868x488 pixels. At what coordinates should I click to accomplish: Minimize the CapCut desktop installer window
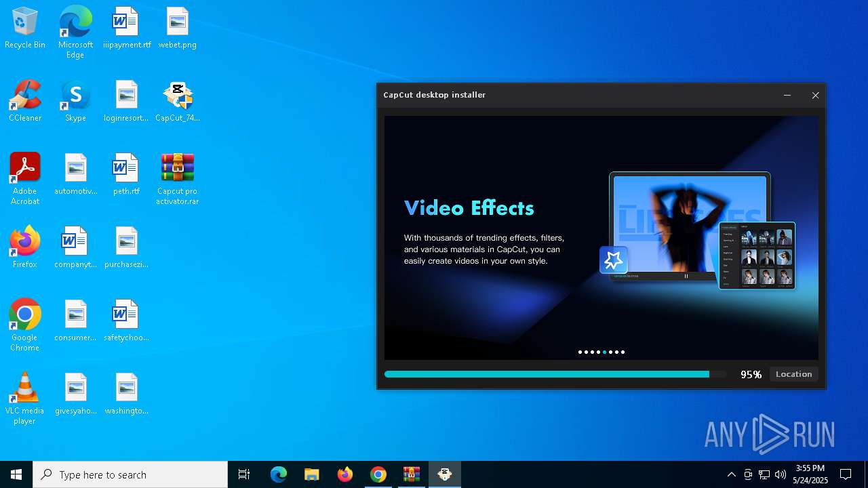tap(787, 96)
